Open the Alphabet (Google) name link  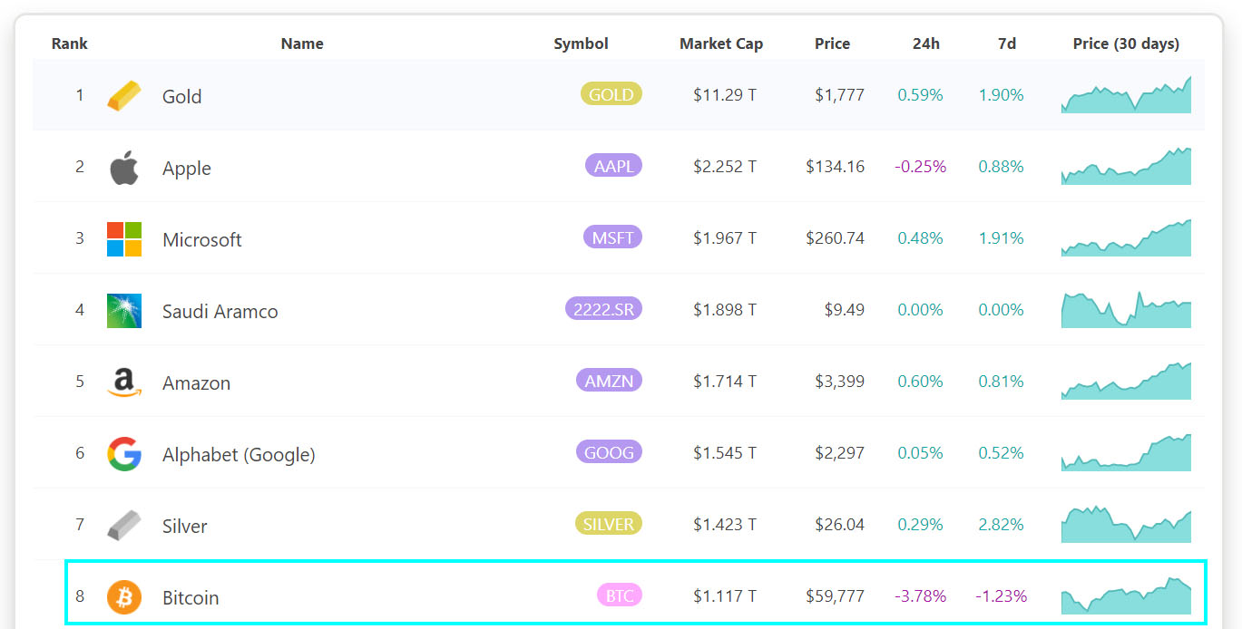tap(239, 455)
